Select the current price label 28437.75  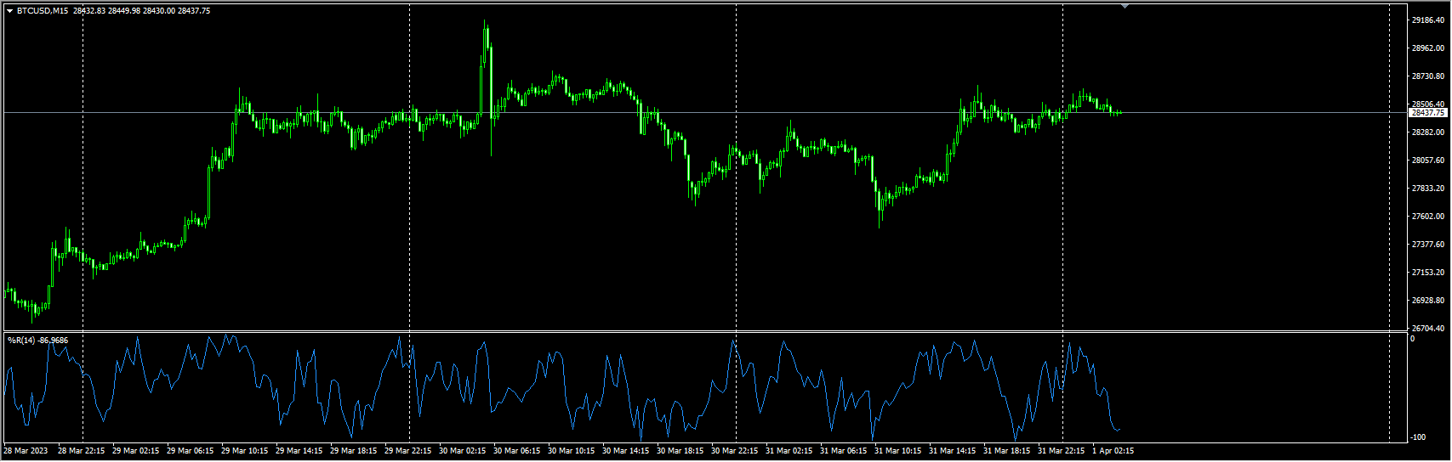(x=1428, y=112)
